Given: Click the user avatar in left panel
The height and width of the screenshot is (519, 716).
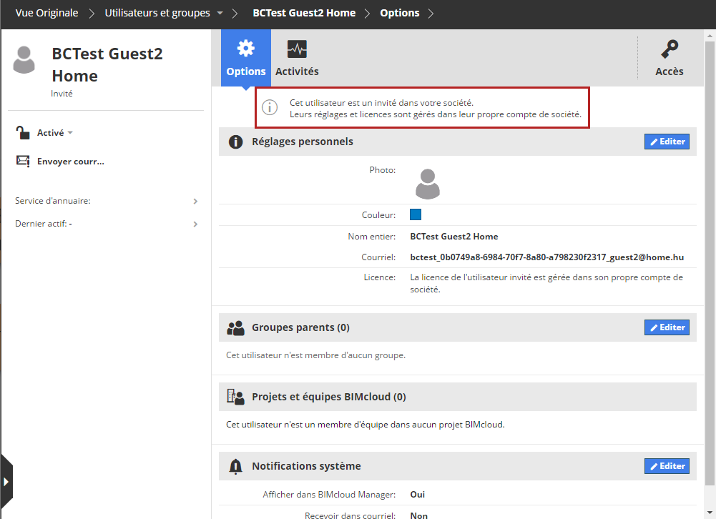Looking at the screenshot, I should pyautogui.click(x=24, y=60).
